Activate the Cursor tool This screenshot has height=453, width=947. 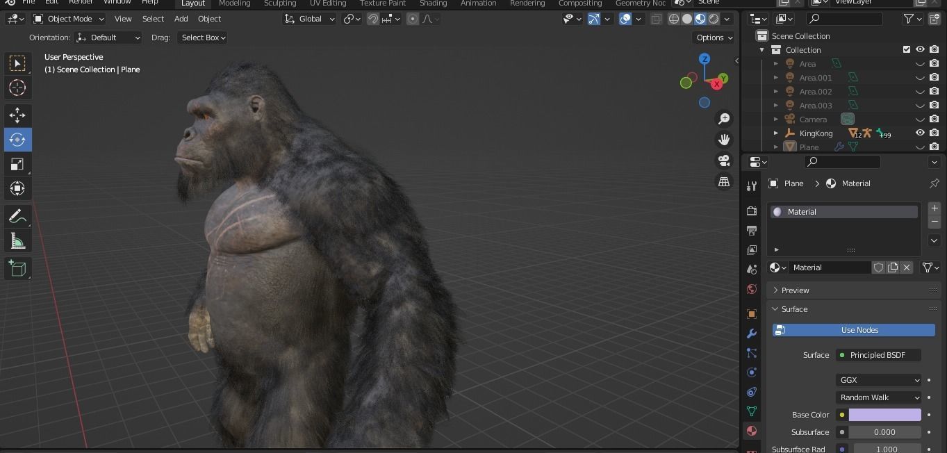[x=17, y=88]
